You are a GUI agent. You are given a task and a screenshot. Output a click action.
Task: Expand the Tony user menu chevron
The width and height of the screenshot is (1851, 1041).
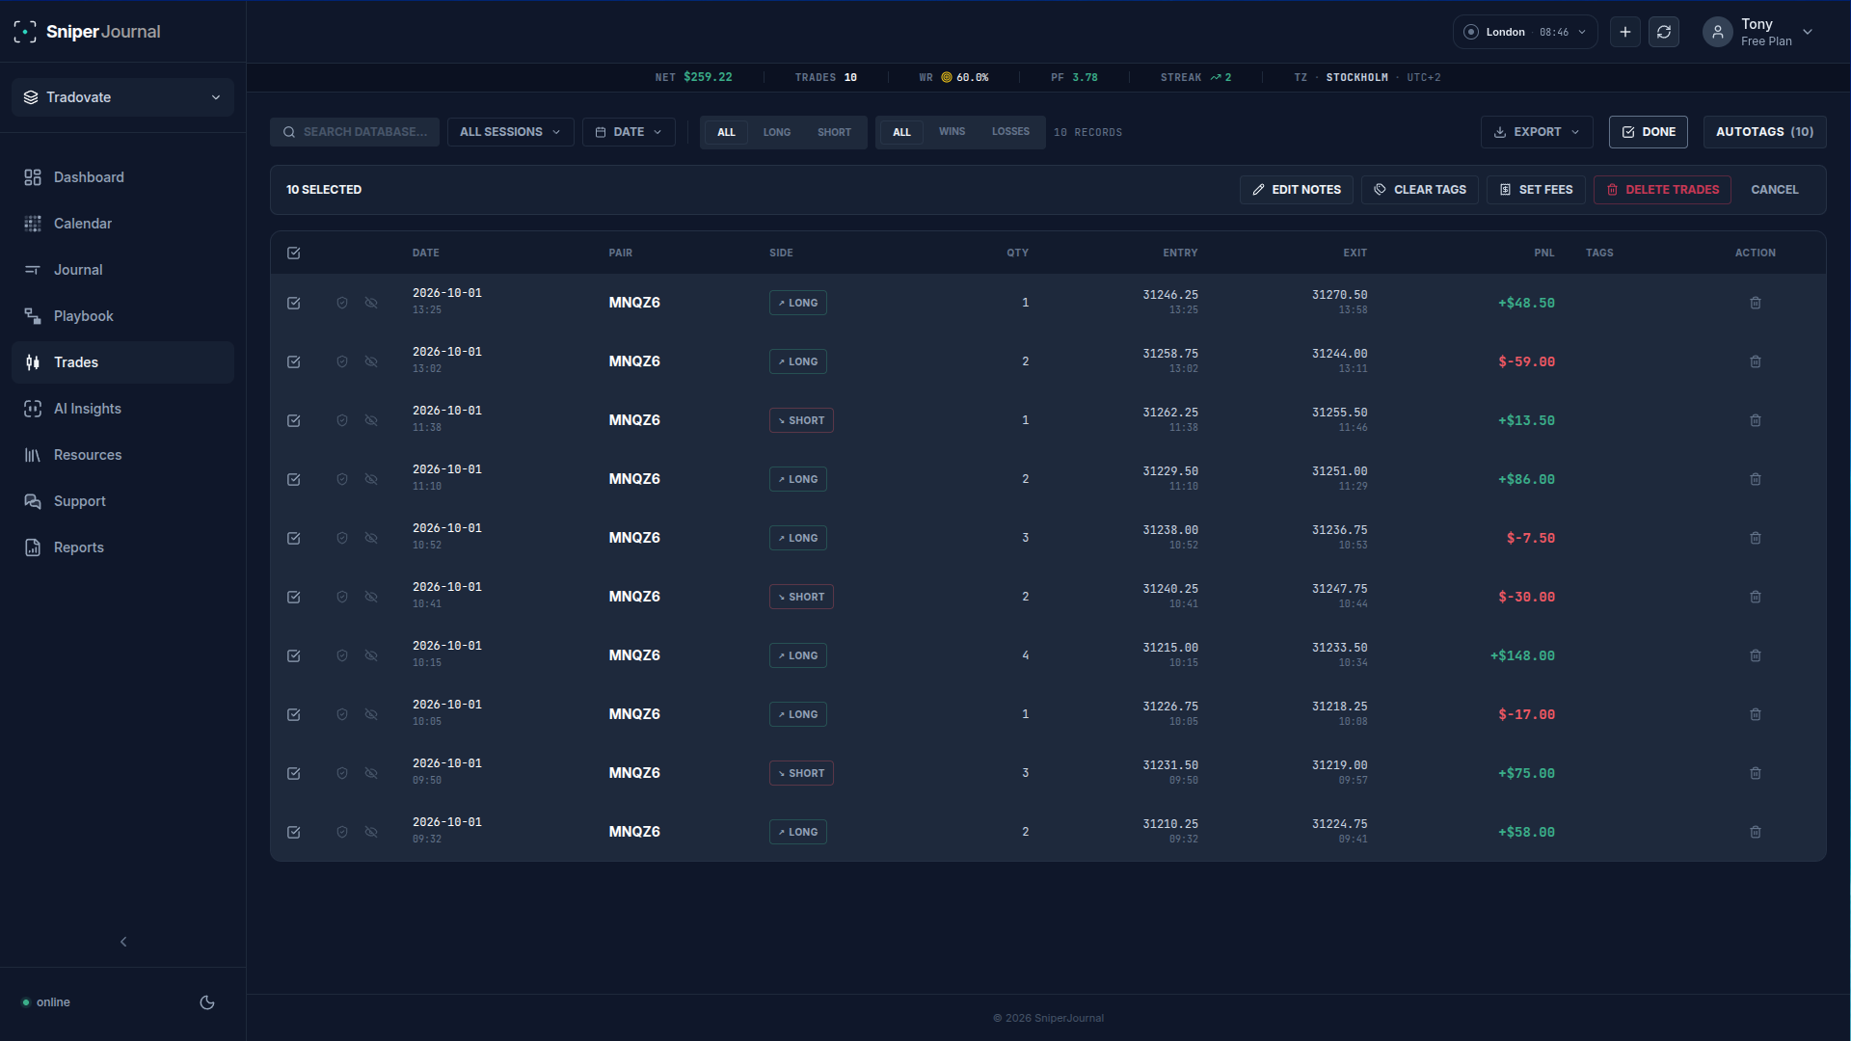[1808, 32]
